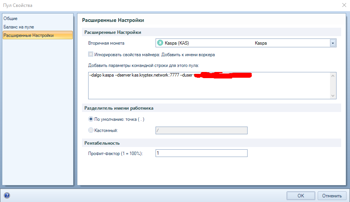350x202 pixels.
Task: Click the Отменить button
Action: coord(332,196)
